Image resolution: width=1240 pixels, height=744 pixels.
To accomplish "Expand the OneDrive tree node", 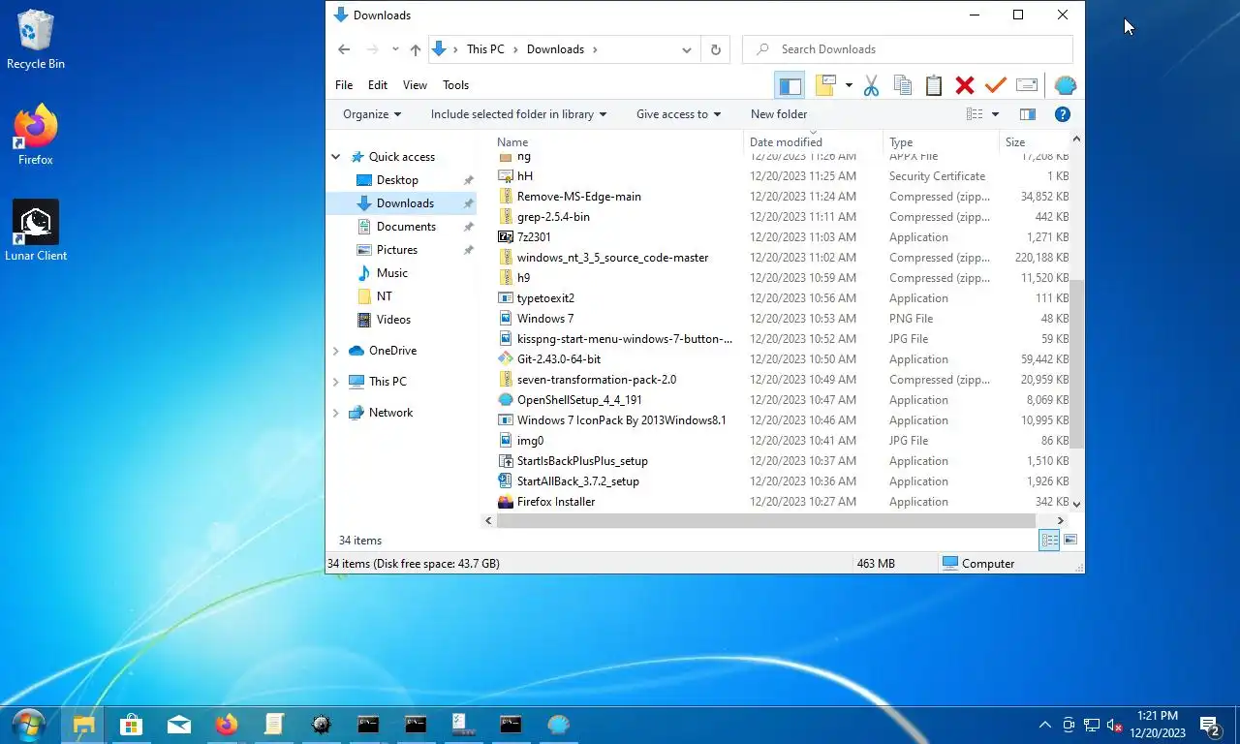I will tap(336, 351).
